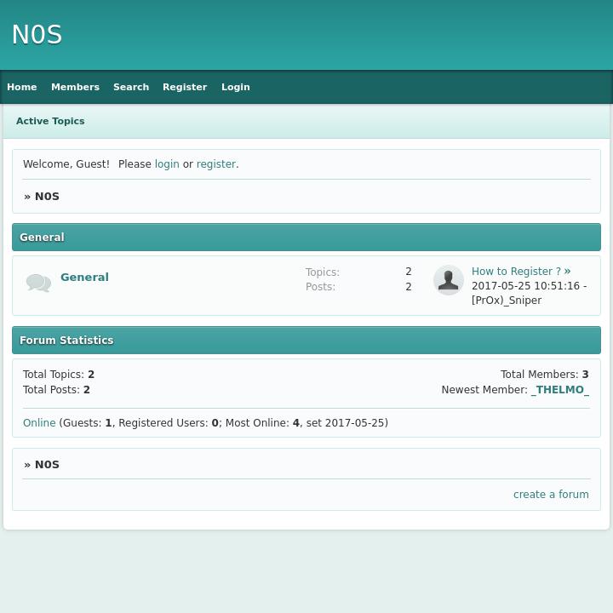Open the General forum link
This screenshot has width=613, height=613.
coord(84,277)
